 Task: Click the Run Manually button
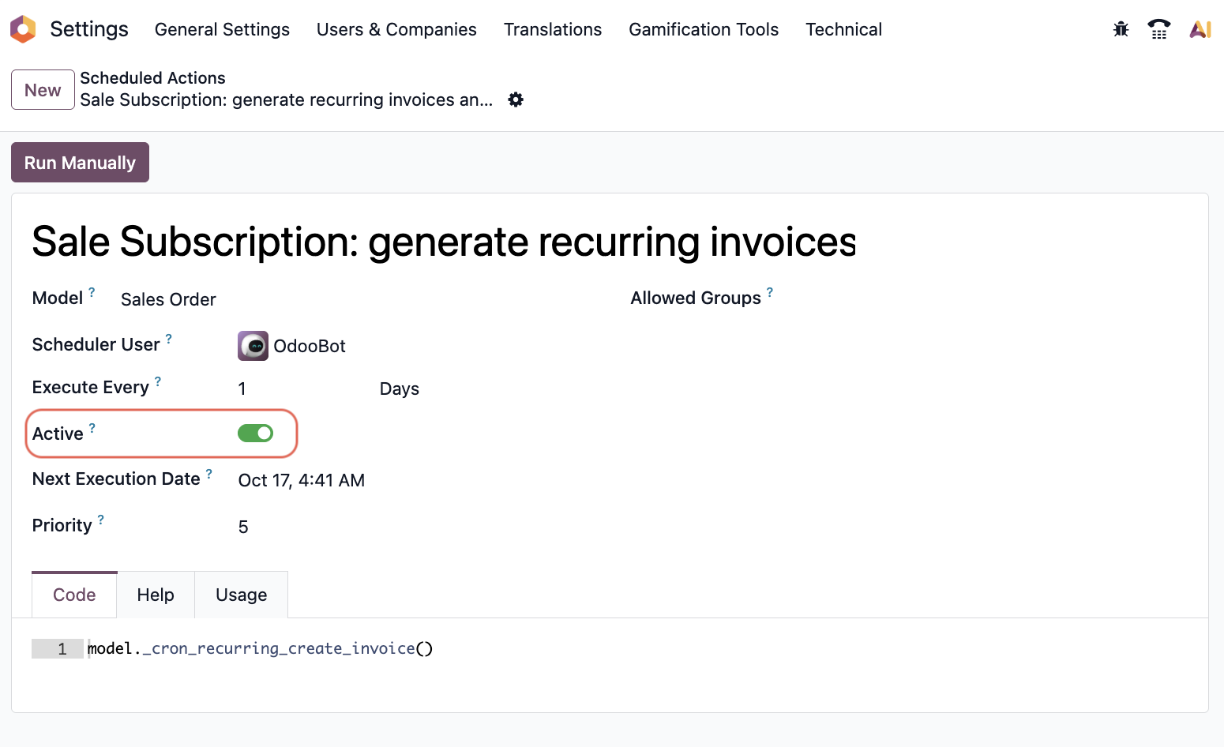tap(80, 163)
